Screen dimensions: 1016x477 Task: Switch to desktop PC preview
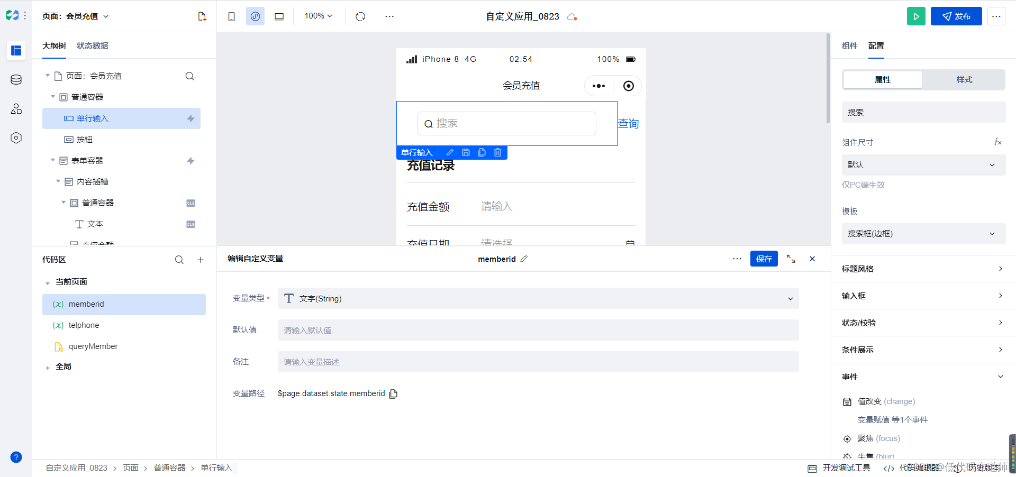279,16
